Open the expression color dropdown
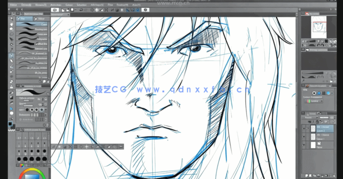Viewport: 343px width, 179px height. (313, 101)
